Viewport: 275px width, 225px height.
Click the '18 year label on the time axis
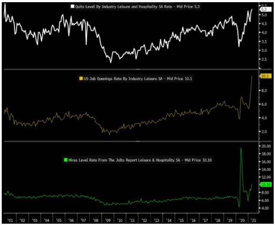pos(217,220)
